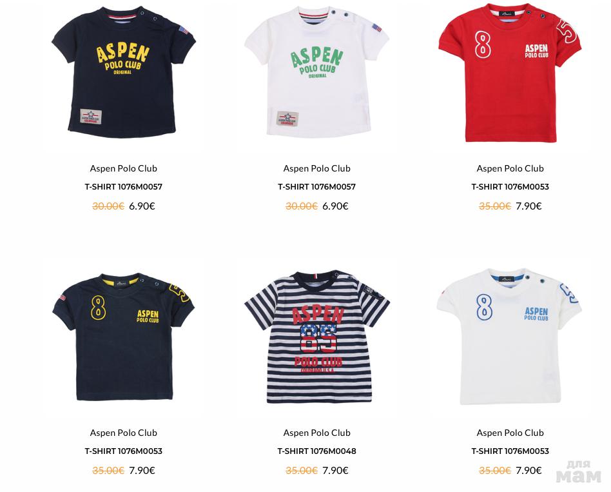The image size is (611, 492).
Task: Click T-SHIRT 1076M0048 title under striped shirt
Action: pyautogui.click(x=317, y=451)
